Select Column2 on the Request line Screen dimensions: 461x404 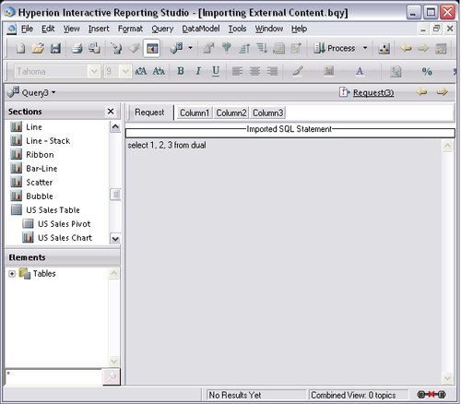pyautogui.click(x=231, y=113)
